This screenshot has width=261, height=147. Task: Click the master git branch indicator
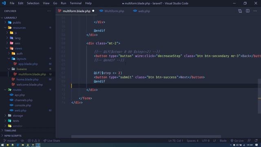pyautogui.click(x=10, y=140)
